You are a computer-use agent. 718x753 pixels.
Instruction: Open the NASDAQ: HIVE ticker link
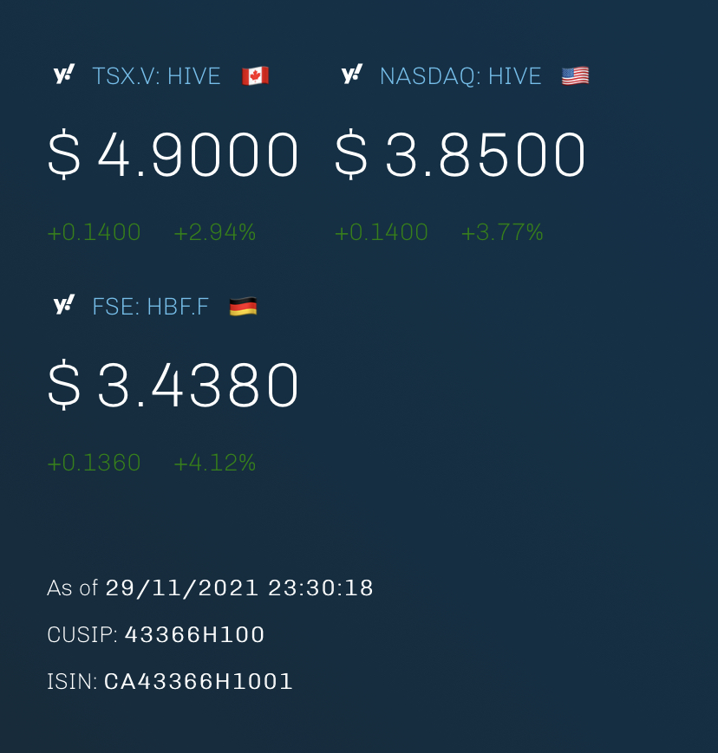click(x=460, y=76)
